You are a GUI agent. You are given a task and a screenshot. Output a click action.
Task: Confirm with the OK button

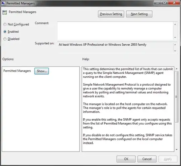pyautogui.click(x=126, y=159)
